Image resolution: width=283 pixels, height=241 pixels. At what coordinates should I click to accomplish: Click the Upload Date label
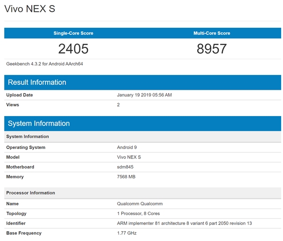pos(19,95)
